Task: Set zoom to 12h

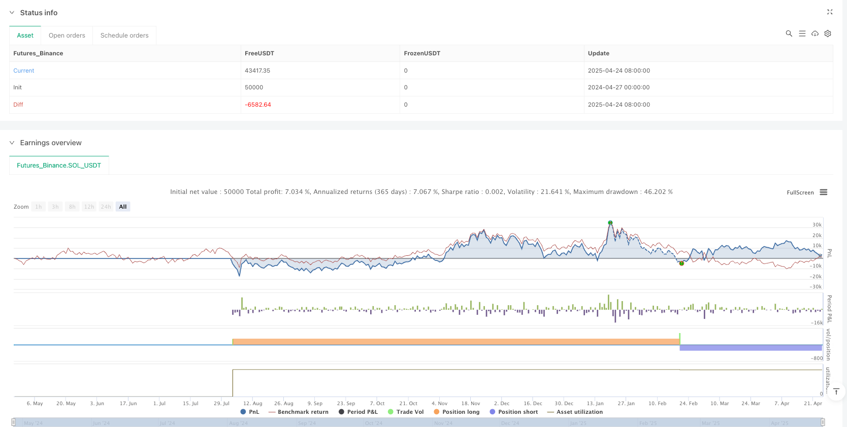Action: coord(89,207)
